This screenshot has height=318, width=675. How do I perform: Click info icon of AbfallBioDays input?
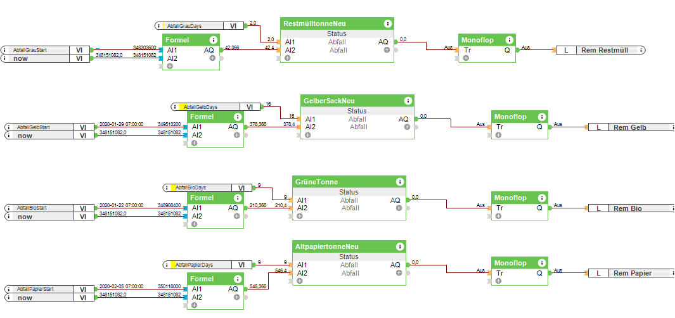coord(167,188)
